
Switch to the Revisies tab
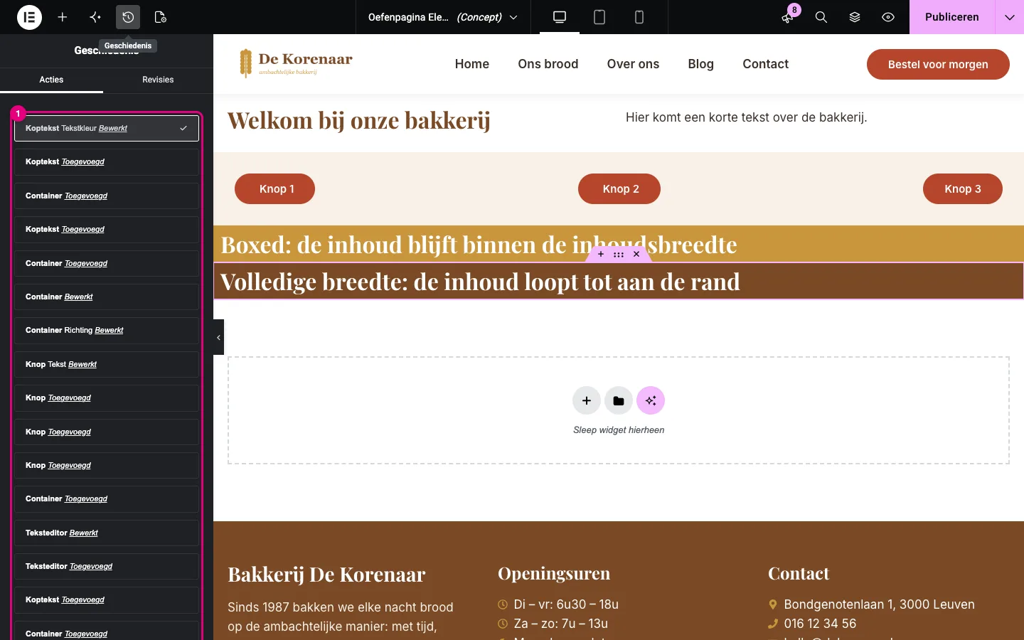click(x=158, y=80)
